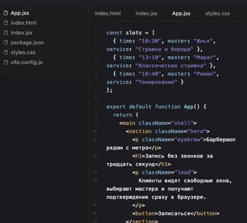Switch to the index.html editor tab

(108, 14)
